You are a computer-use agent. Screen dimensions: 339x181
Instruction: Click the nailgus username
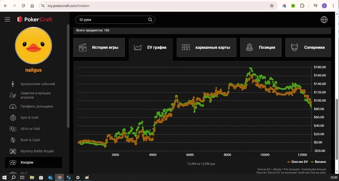pos(33,70)
